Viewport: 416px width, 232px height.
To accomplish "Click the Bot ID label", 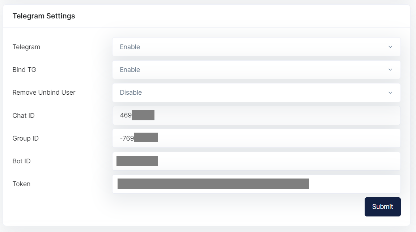I will [22, 161].
